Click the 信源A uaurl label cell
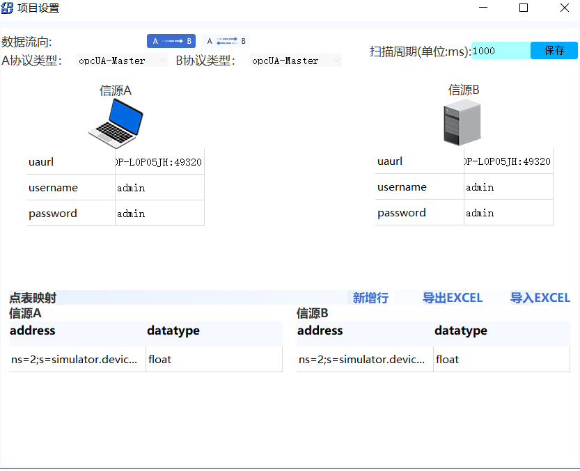Viewport: 580px width, 471px height. pyautogui.click(x=70, y=162)
